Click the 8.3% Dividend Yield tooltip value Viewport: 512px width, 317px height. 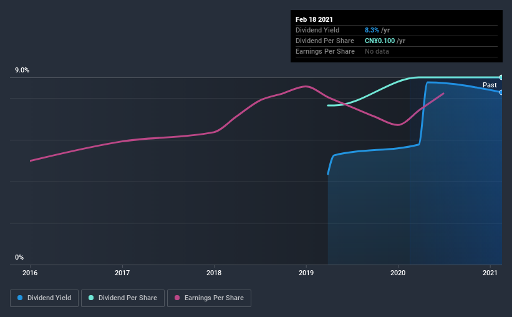[372, 30]
